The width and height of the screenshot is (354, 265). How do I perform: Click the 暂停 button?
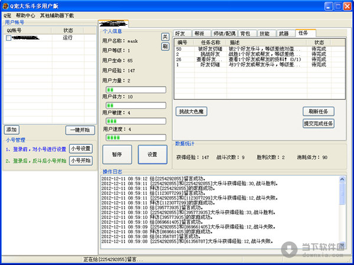pyautogui.click(x=117, y=154)
